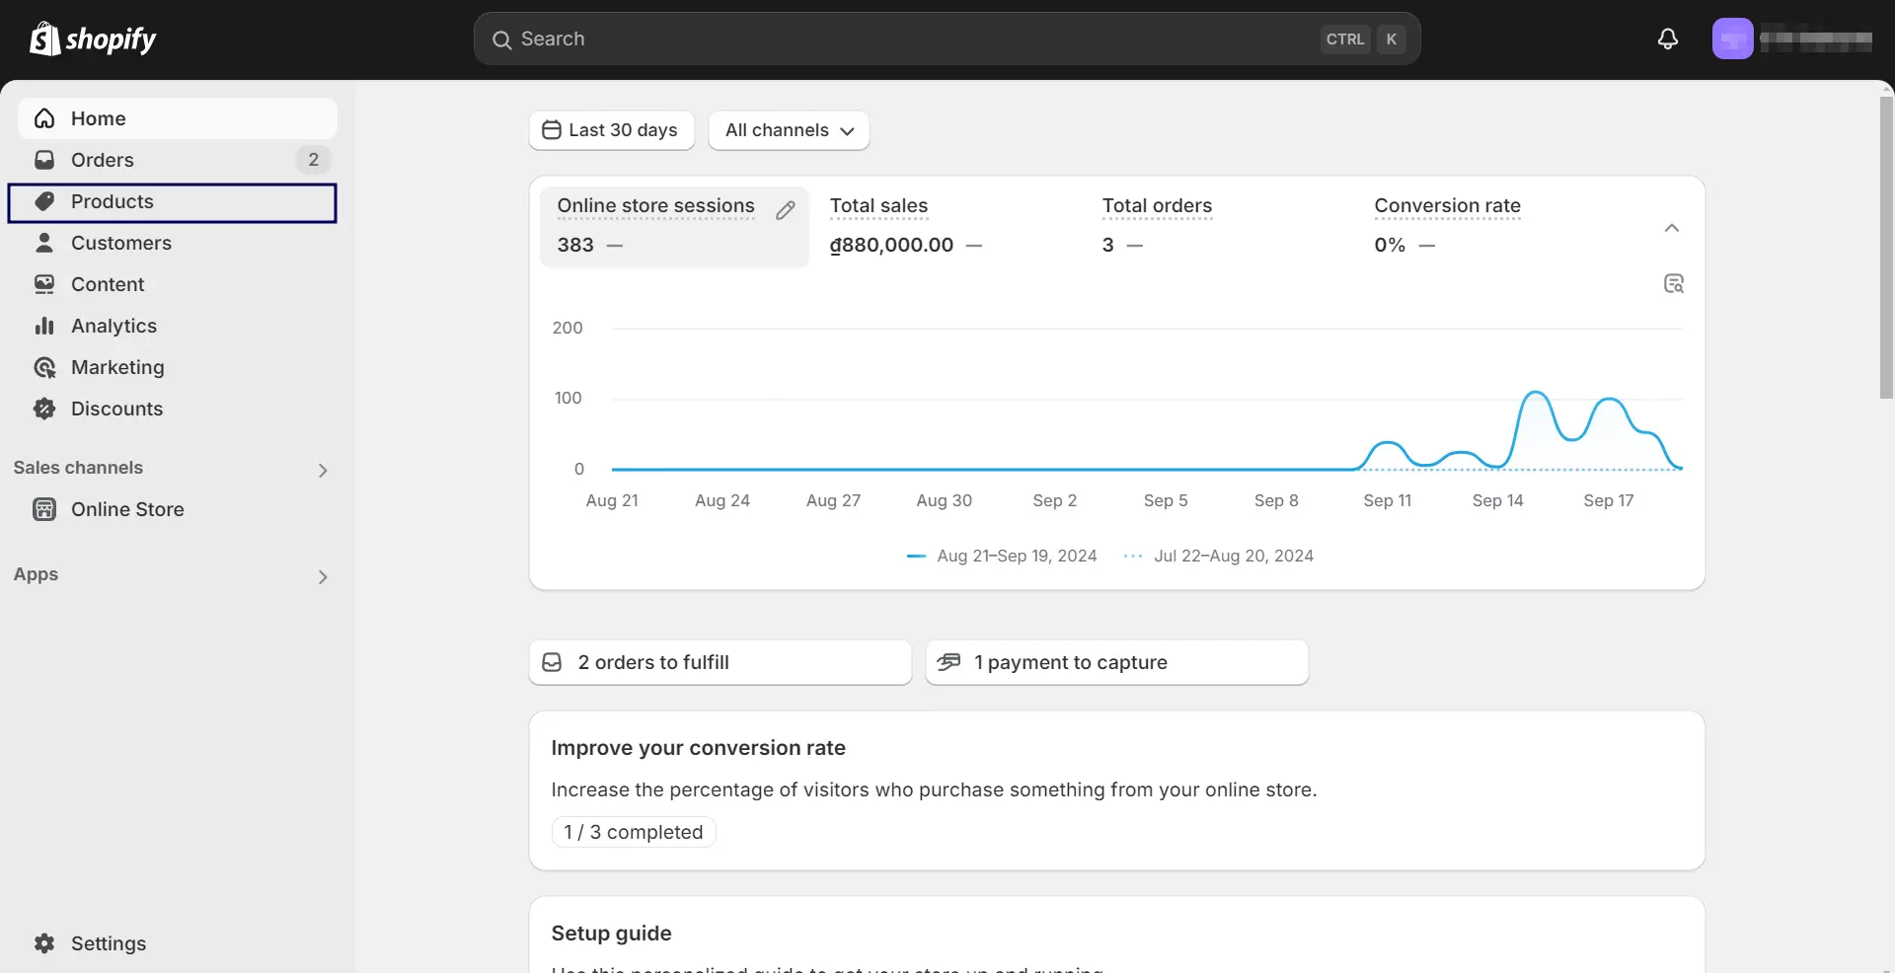Open Content in the sidebar
Viewport: 1895px width, 973px height.
point(178,284)
